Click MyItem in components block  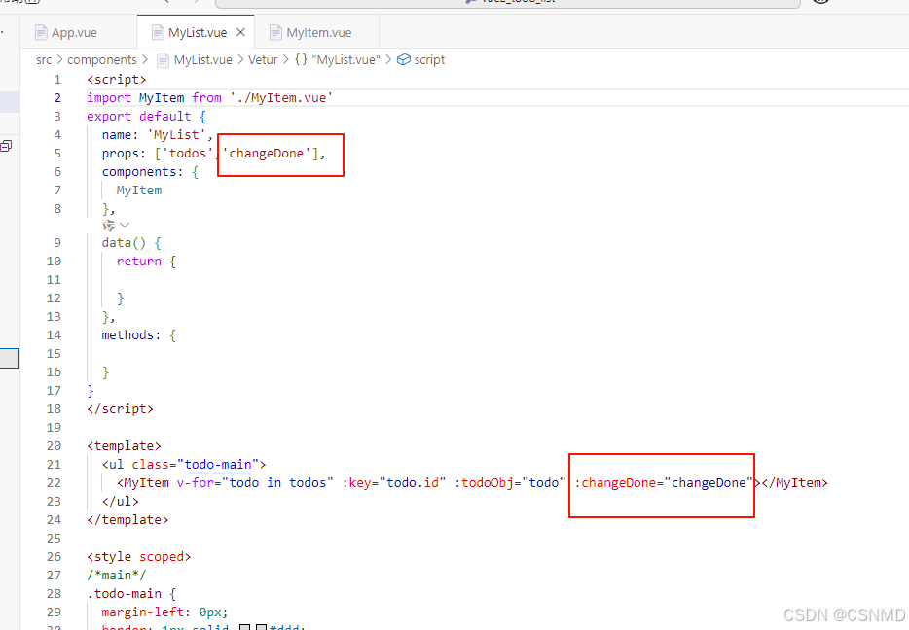(139, 191)
